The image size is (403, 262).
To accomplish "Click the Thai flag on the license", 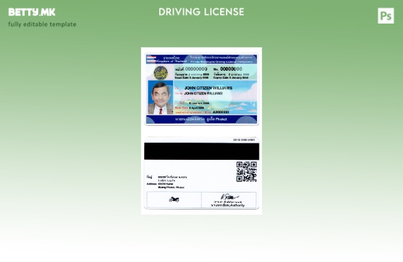I will (151, 59).
